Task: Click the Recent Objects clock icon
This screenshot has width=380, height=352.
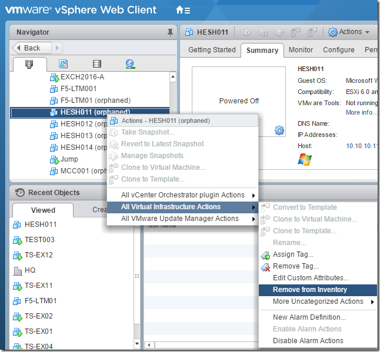Action: (x=20, y=193)
